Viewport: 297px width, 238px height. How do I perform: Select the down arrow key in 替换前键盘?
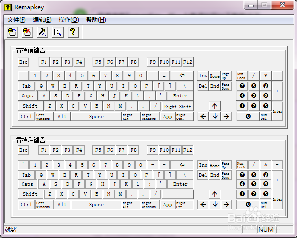coord(215,116)
